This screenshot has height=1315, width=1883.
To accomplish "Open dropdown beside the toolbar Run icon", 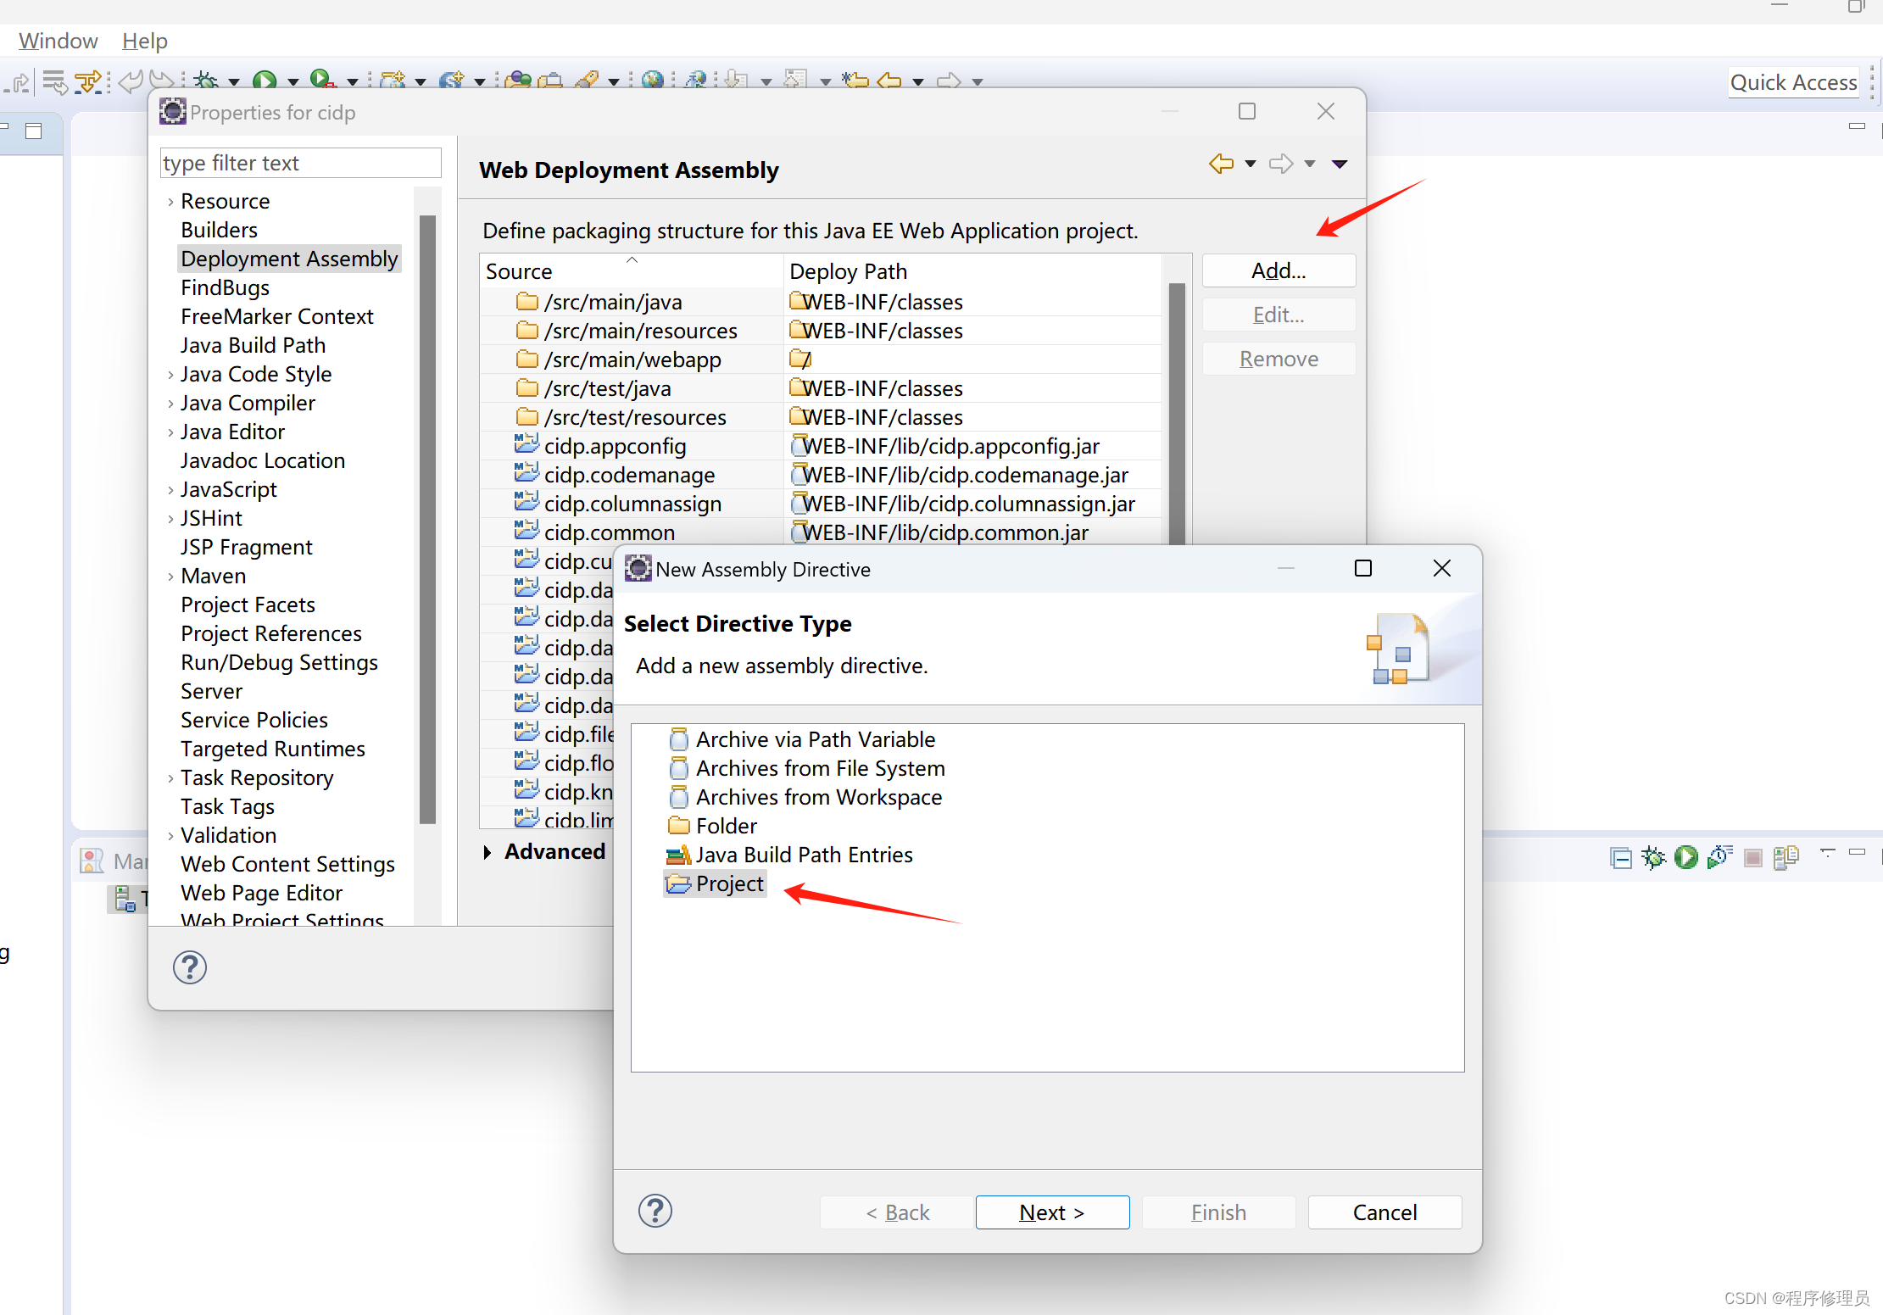I will pos(293,82).
